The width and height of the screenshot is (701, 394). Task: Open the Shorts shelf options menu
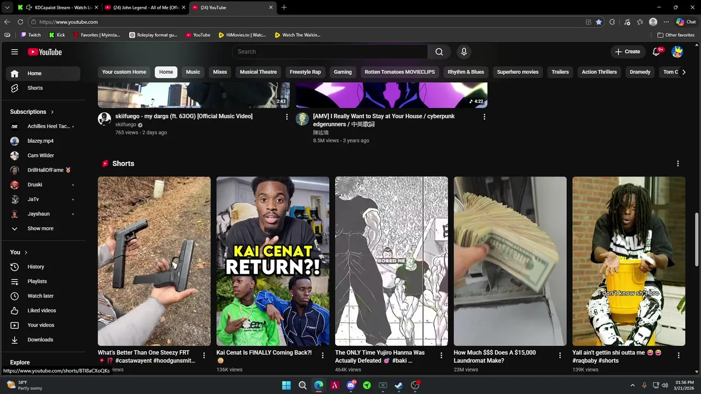678,164
